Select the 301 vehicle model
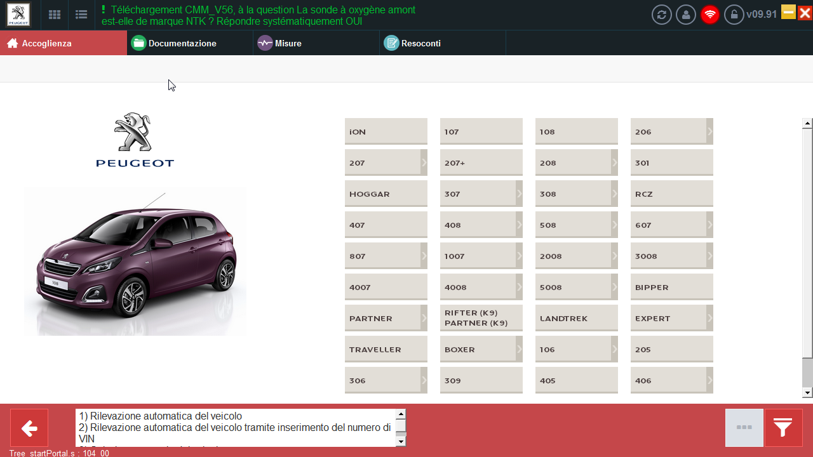813x457 pixels. coord(672,162)
